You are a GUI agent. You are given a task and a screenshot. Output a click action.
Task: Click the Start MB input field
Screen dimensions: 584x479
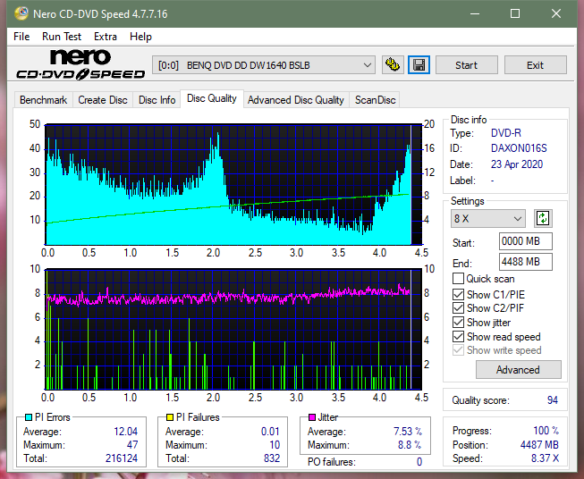[x=525, y=241]
